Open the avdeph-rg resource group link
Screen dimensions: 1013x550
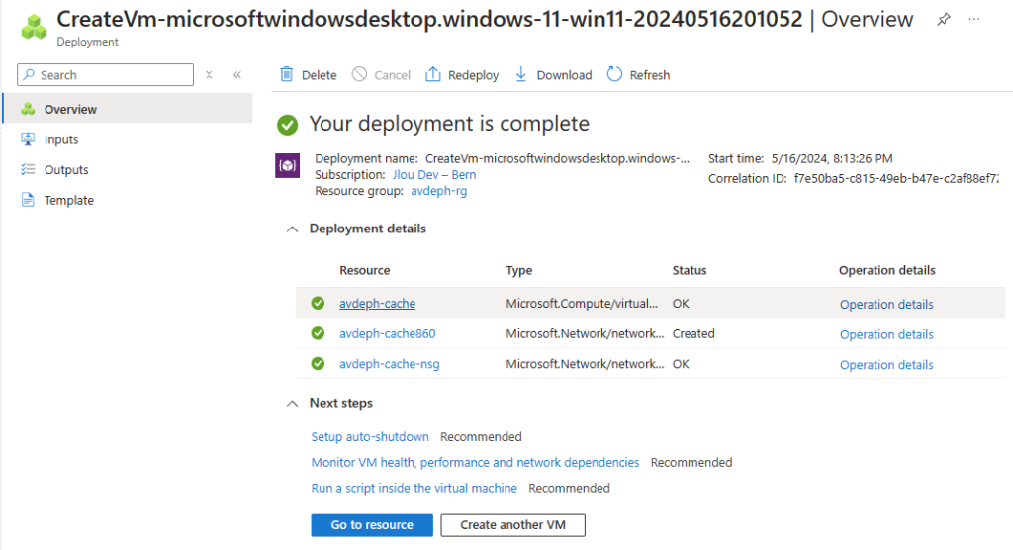(x=438, y=191)
